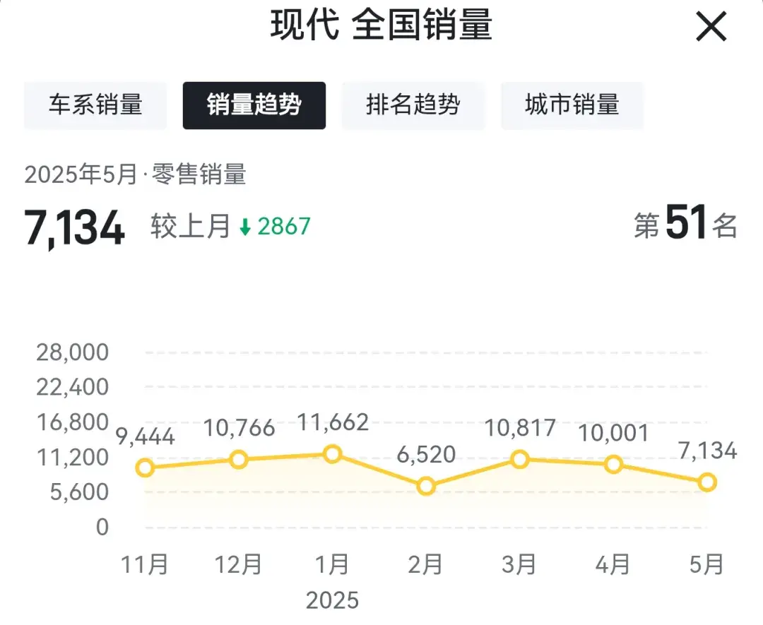Click the green down-arrow icon beside 2867
Screen dimensions: 763x625
(245, 227)
